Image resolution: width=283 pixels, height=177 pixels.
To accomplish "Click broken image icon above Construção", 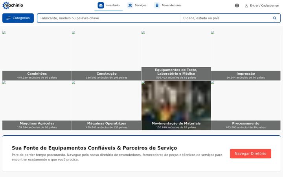I will (x=74, y=33).
